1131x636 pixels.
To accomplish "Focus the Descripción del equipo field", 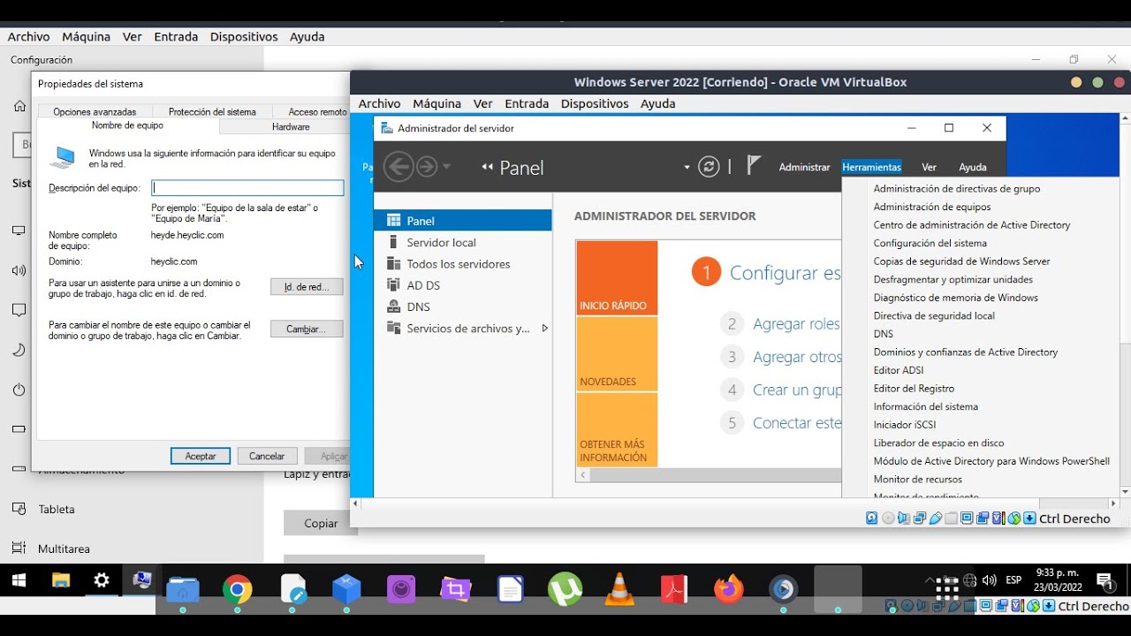I will point(247,188).
